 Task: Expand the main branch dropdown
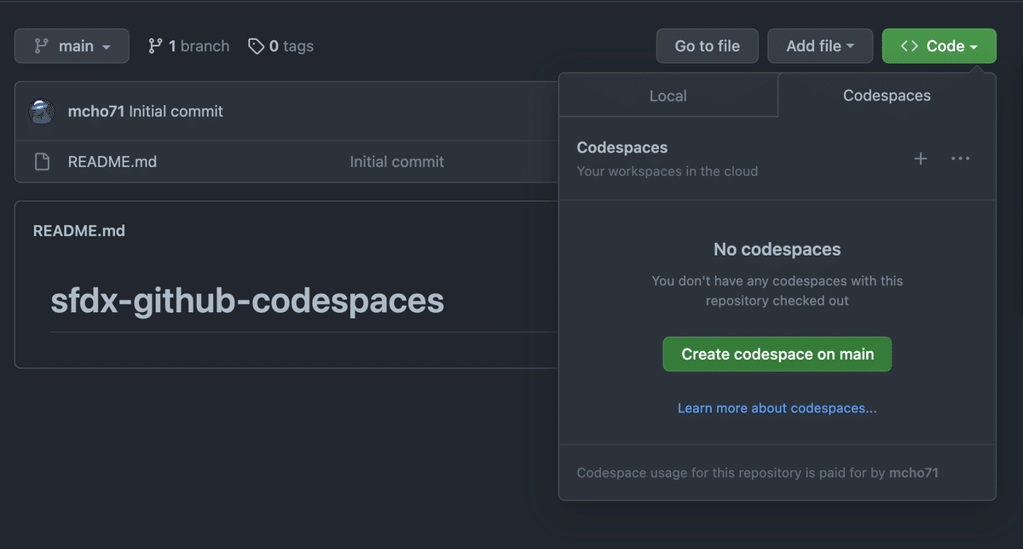tap(72, 46)
